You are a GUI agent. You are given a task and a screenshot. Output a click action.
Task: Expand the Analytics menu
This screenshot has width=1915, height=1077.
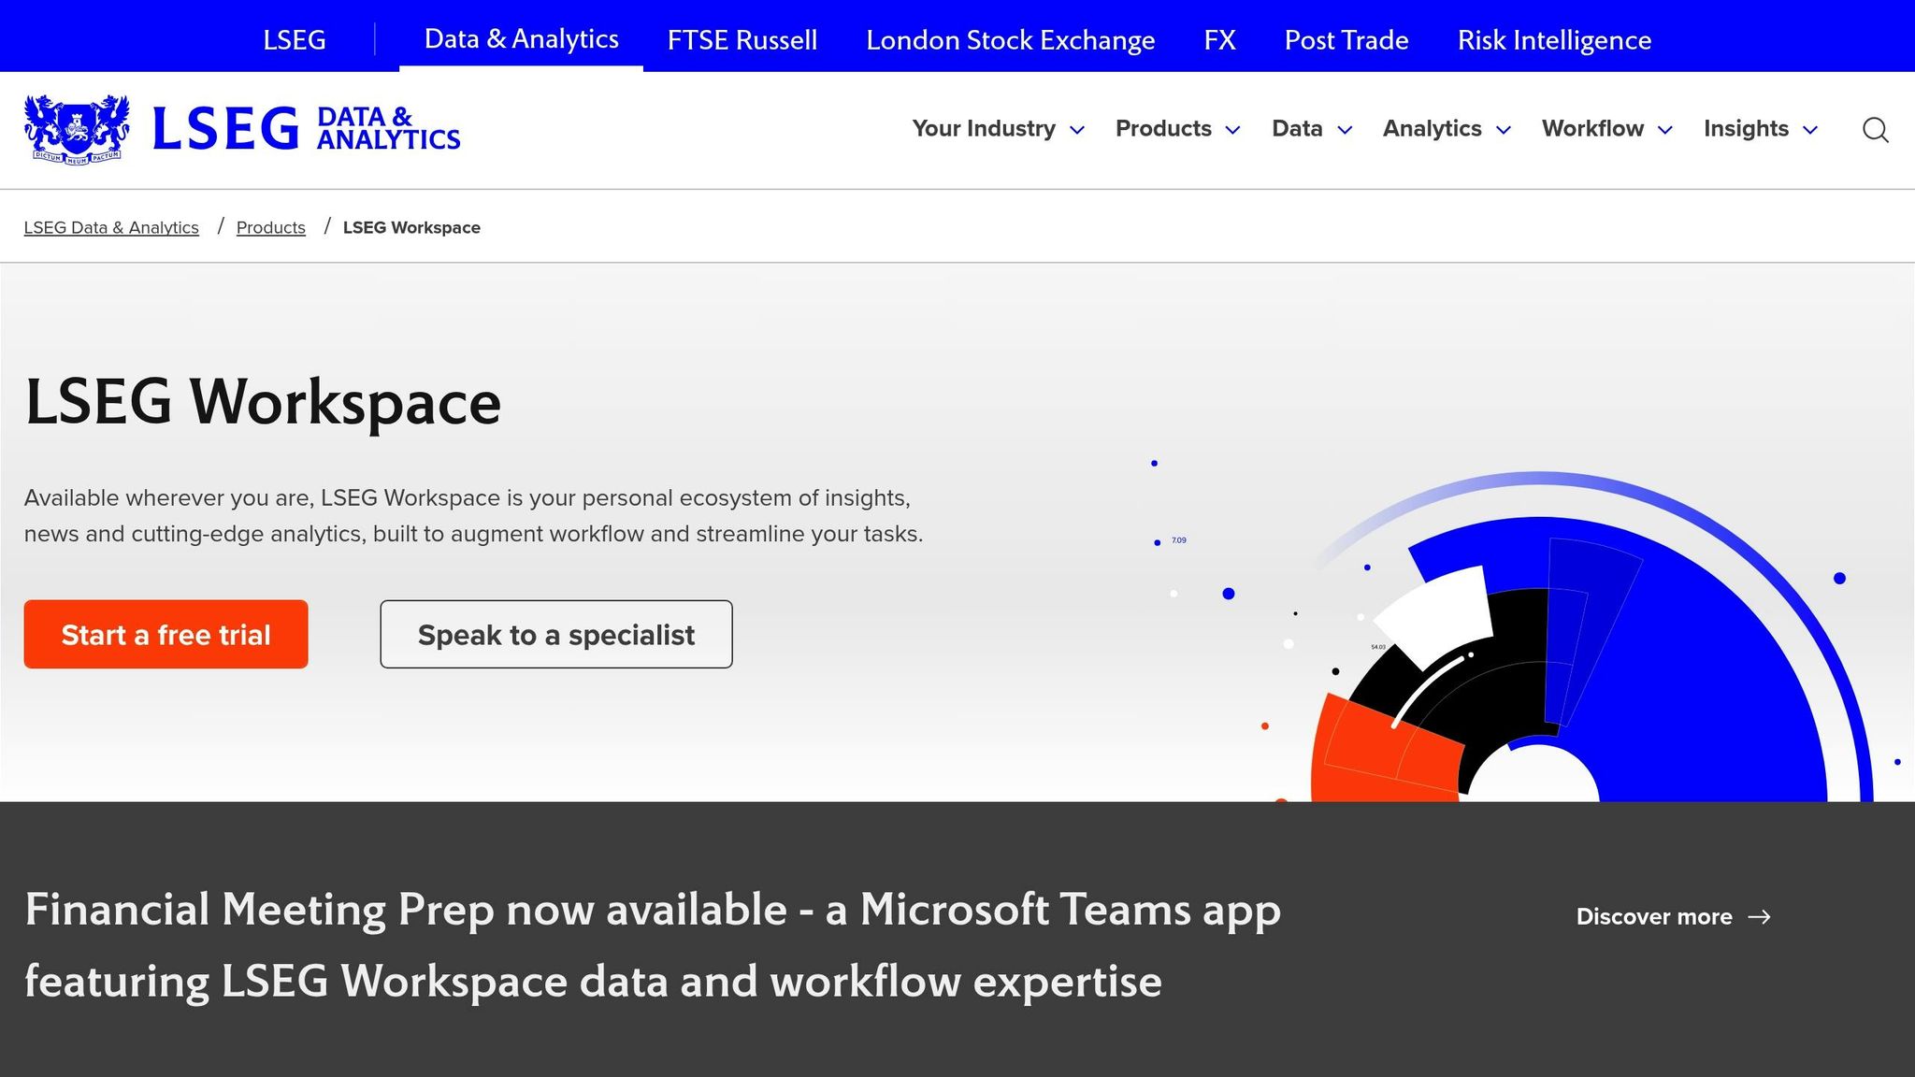[x=1446, y=129]
